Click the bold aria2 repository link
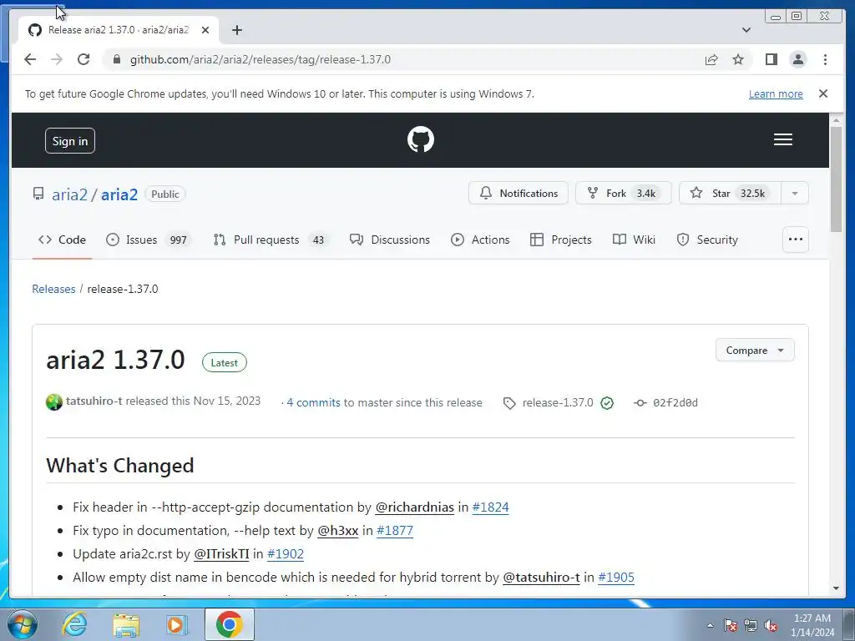The height and width of the screenshot is (641, 855). [x=119, y=194]
